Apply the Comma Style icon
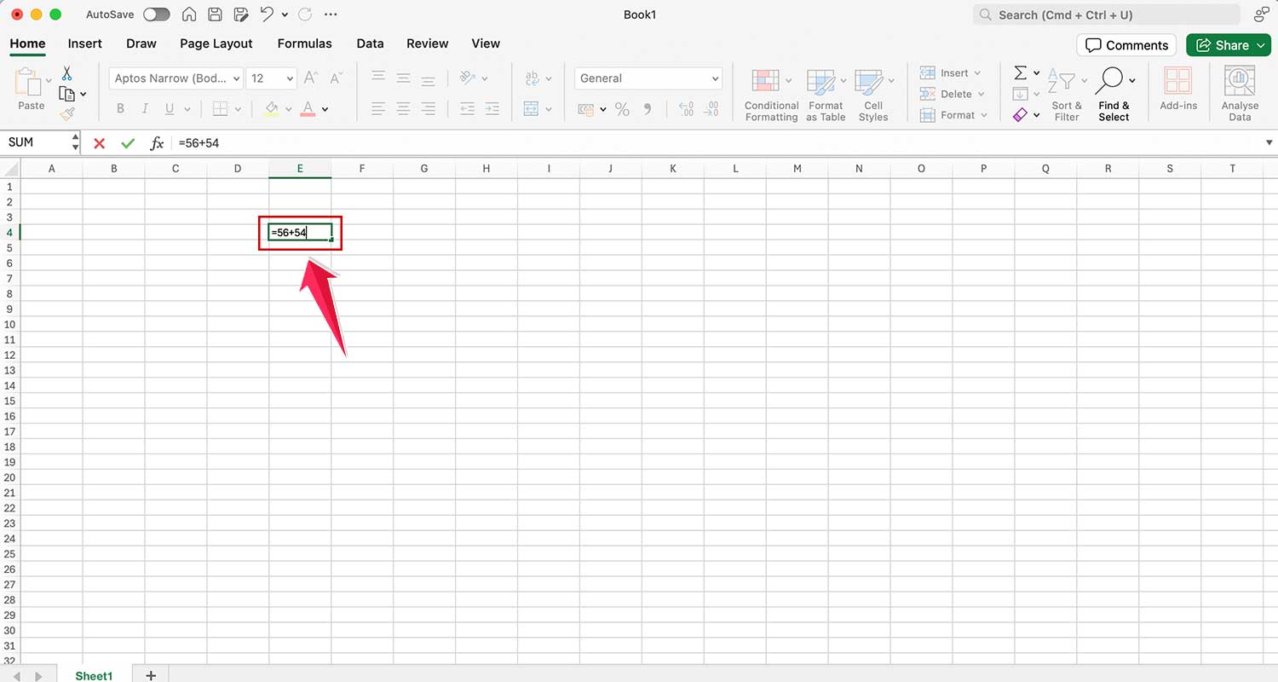This screenshot has height=682, width=1278. click(x=647, y=109)
